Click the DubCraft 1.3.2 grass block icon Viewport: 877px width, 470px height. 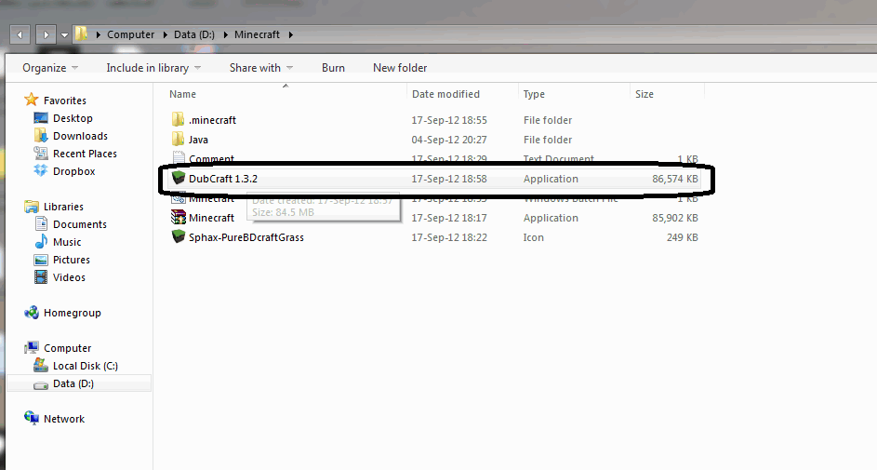[x=178, y=178]
